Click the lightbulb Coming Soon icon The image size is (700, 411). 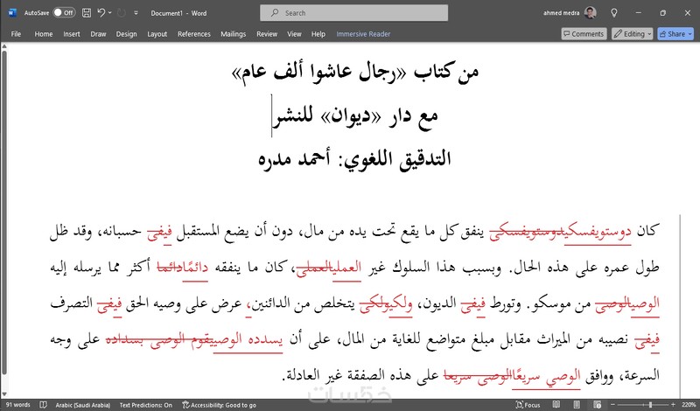[614, 13]
